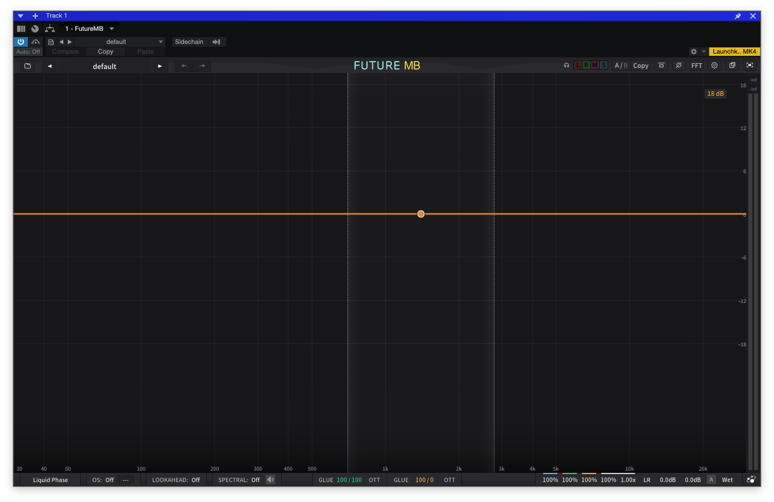Select previous Future MB preset
The image size is (774, 502).
[x=50, y=66]
